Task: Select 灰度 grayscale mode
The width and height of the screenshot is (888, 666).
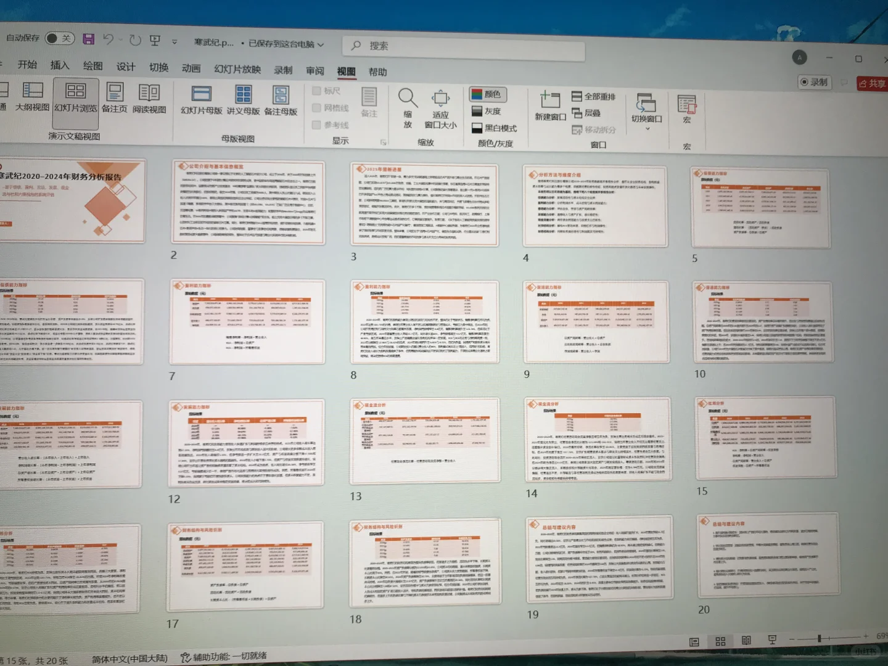Action: click(x=487, y=111)
